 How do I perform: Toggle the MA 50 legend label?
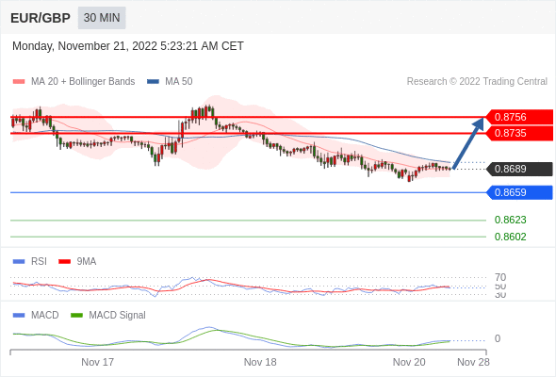click(179, 82)
